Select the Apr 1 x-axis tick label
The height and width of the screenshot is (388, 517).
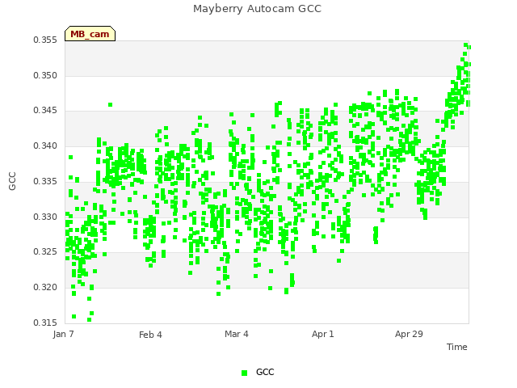click(323, 334)
